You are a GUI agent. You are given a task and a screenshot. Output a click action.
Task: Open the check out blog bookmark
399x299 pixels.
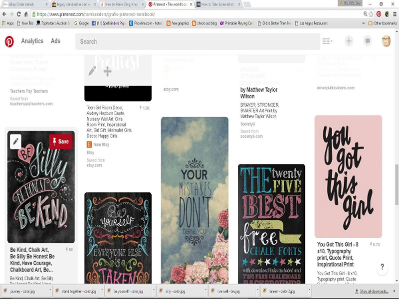204,23
